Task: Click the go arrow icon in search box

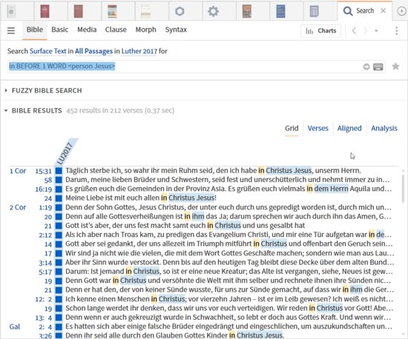Action: coord(366,67)
